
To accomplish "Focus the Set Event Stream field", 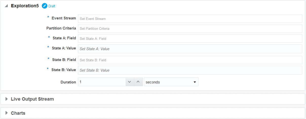I will (x=190, y=18).
